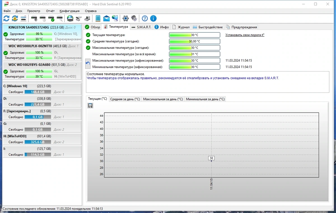Select the Текущая (°C) graph tab
Viewport: 336px width, 213px height.
[x=97, y=99]
